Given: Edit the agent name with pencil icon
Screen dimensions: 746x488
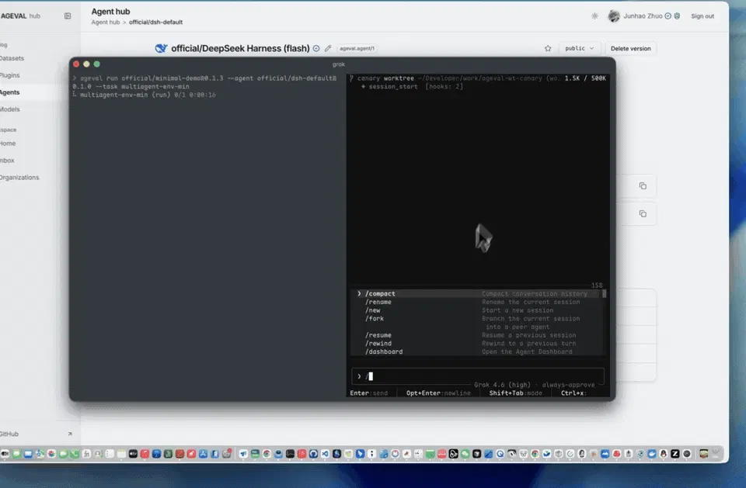Looking at the screenshot, I should point(328,48).
